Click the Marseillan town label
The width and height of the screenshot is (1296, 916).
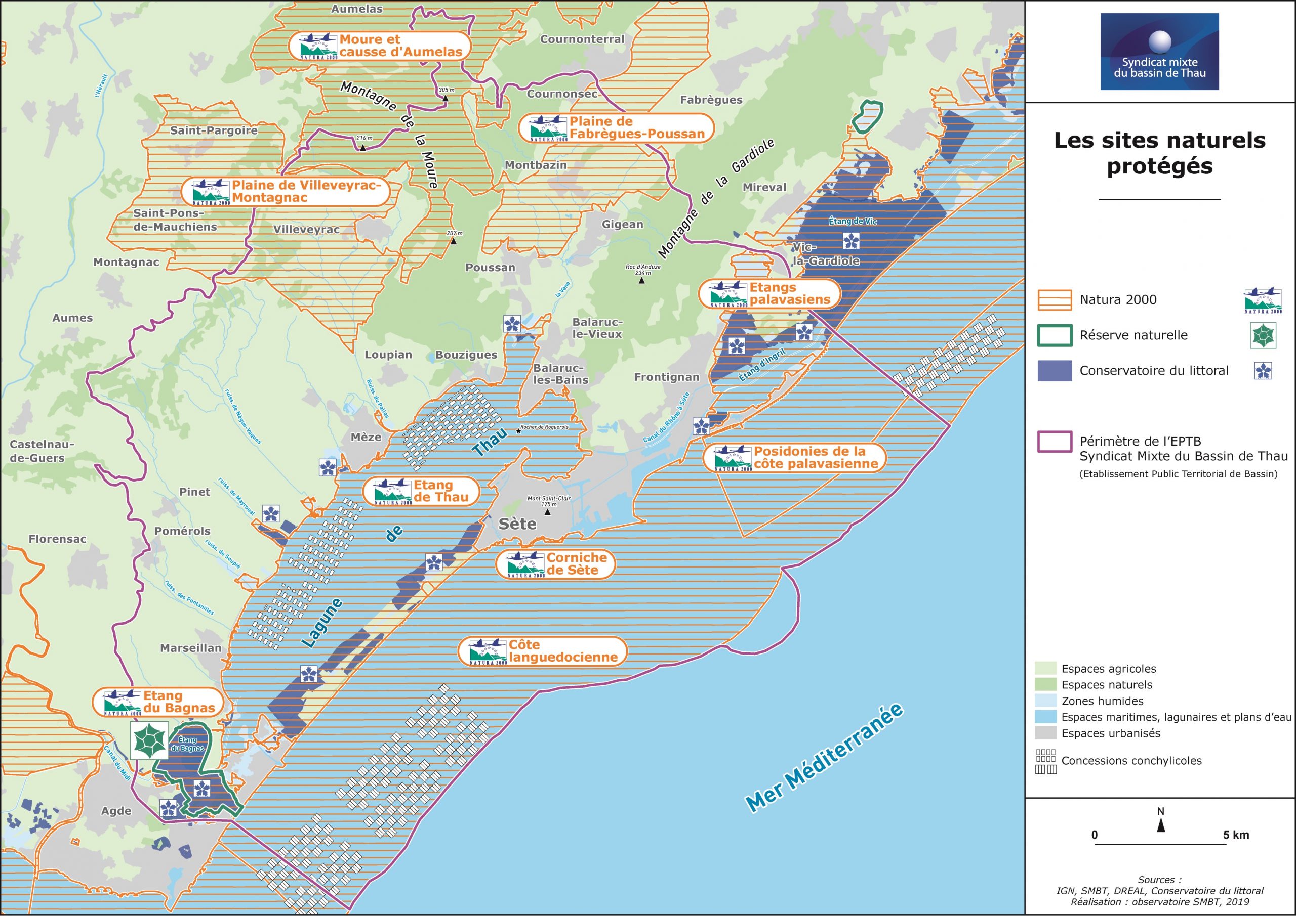[191, 648]
